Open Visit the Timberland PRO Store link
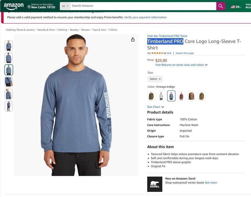Viewport: 251px width, 197px height. tap(167, 36)
